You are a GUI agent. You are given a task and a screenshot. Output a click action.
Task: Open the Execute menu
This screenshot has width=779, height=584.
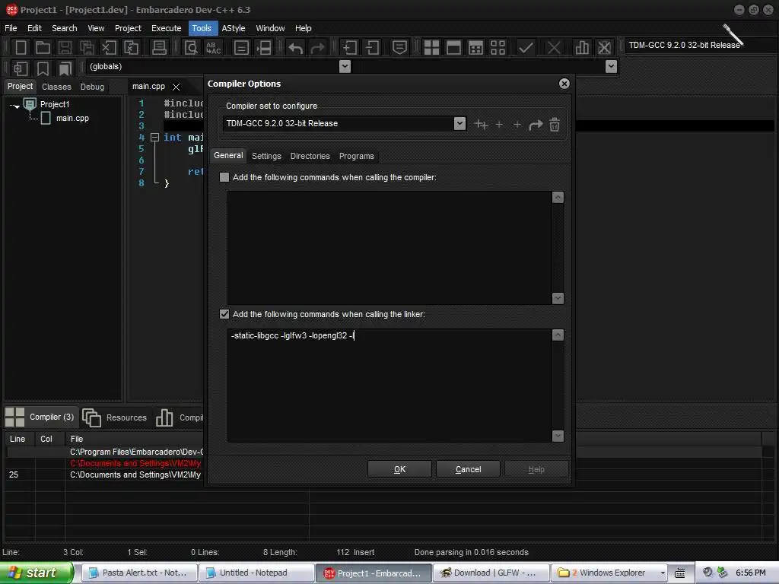point(167,28)
